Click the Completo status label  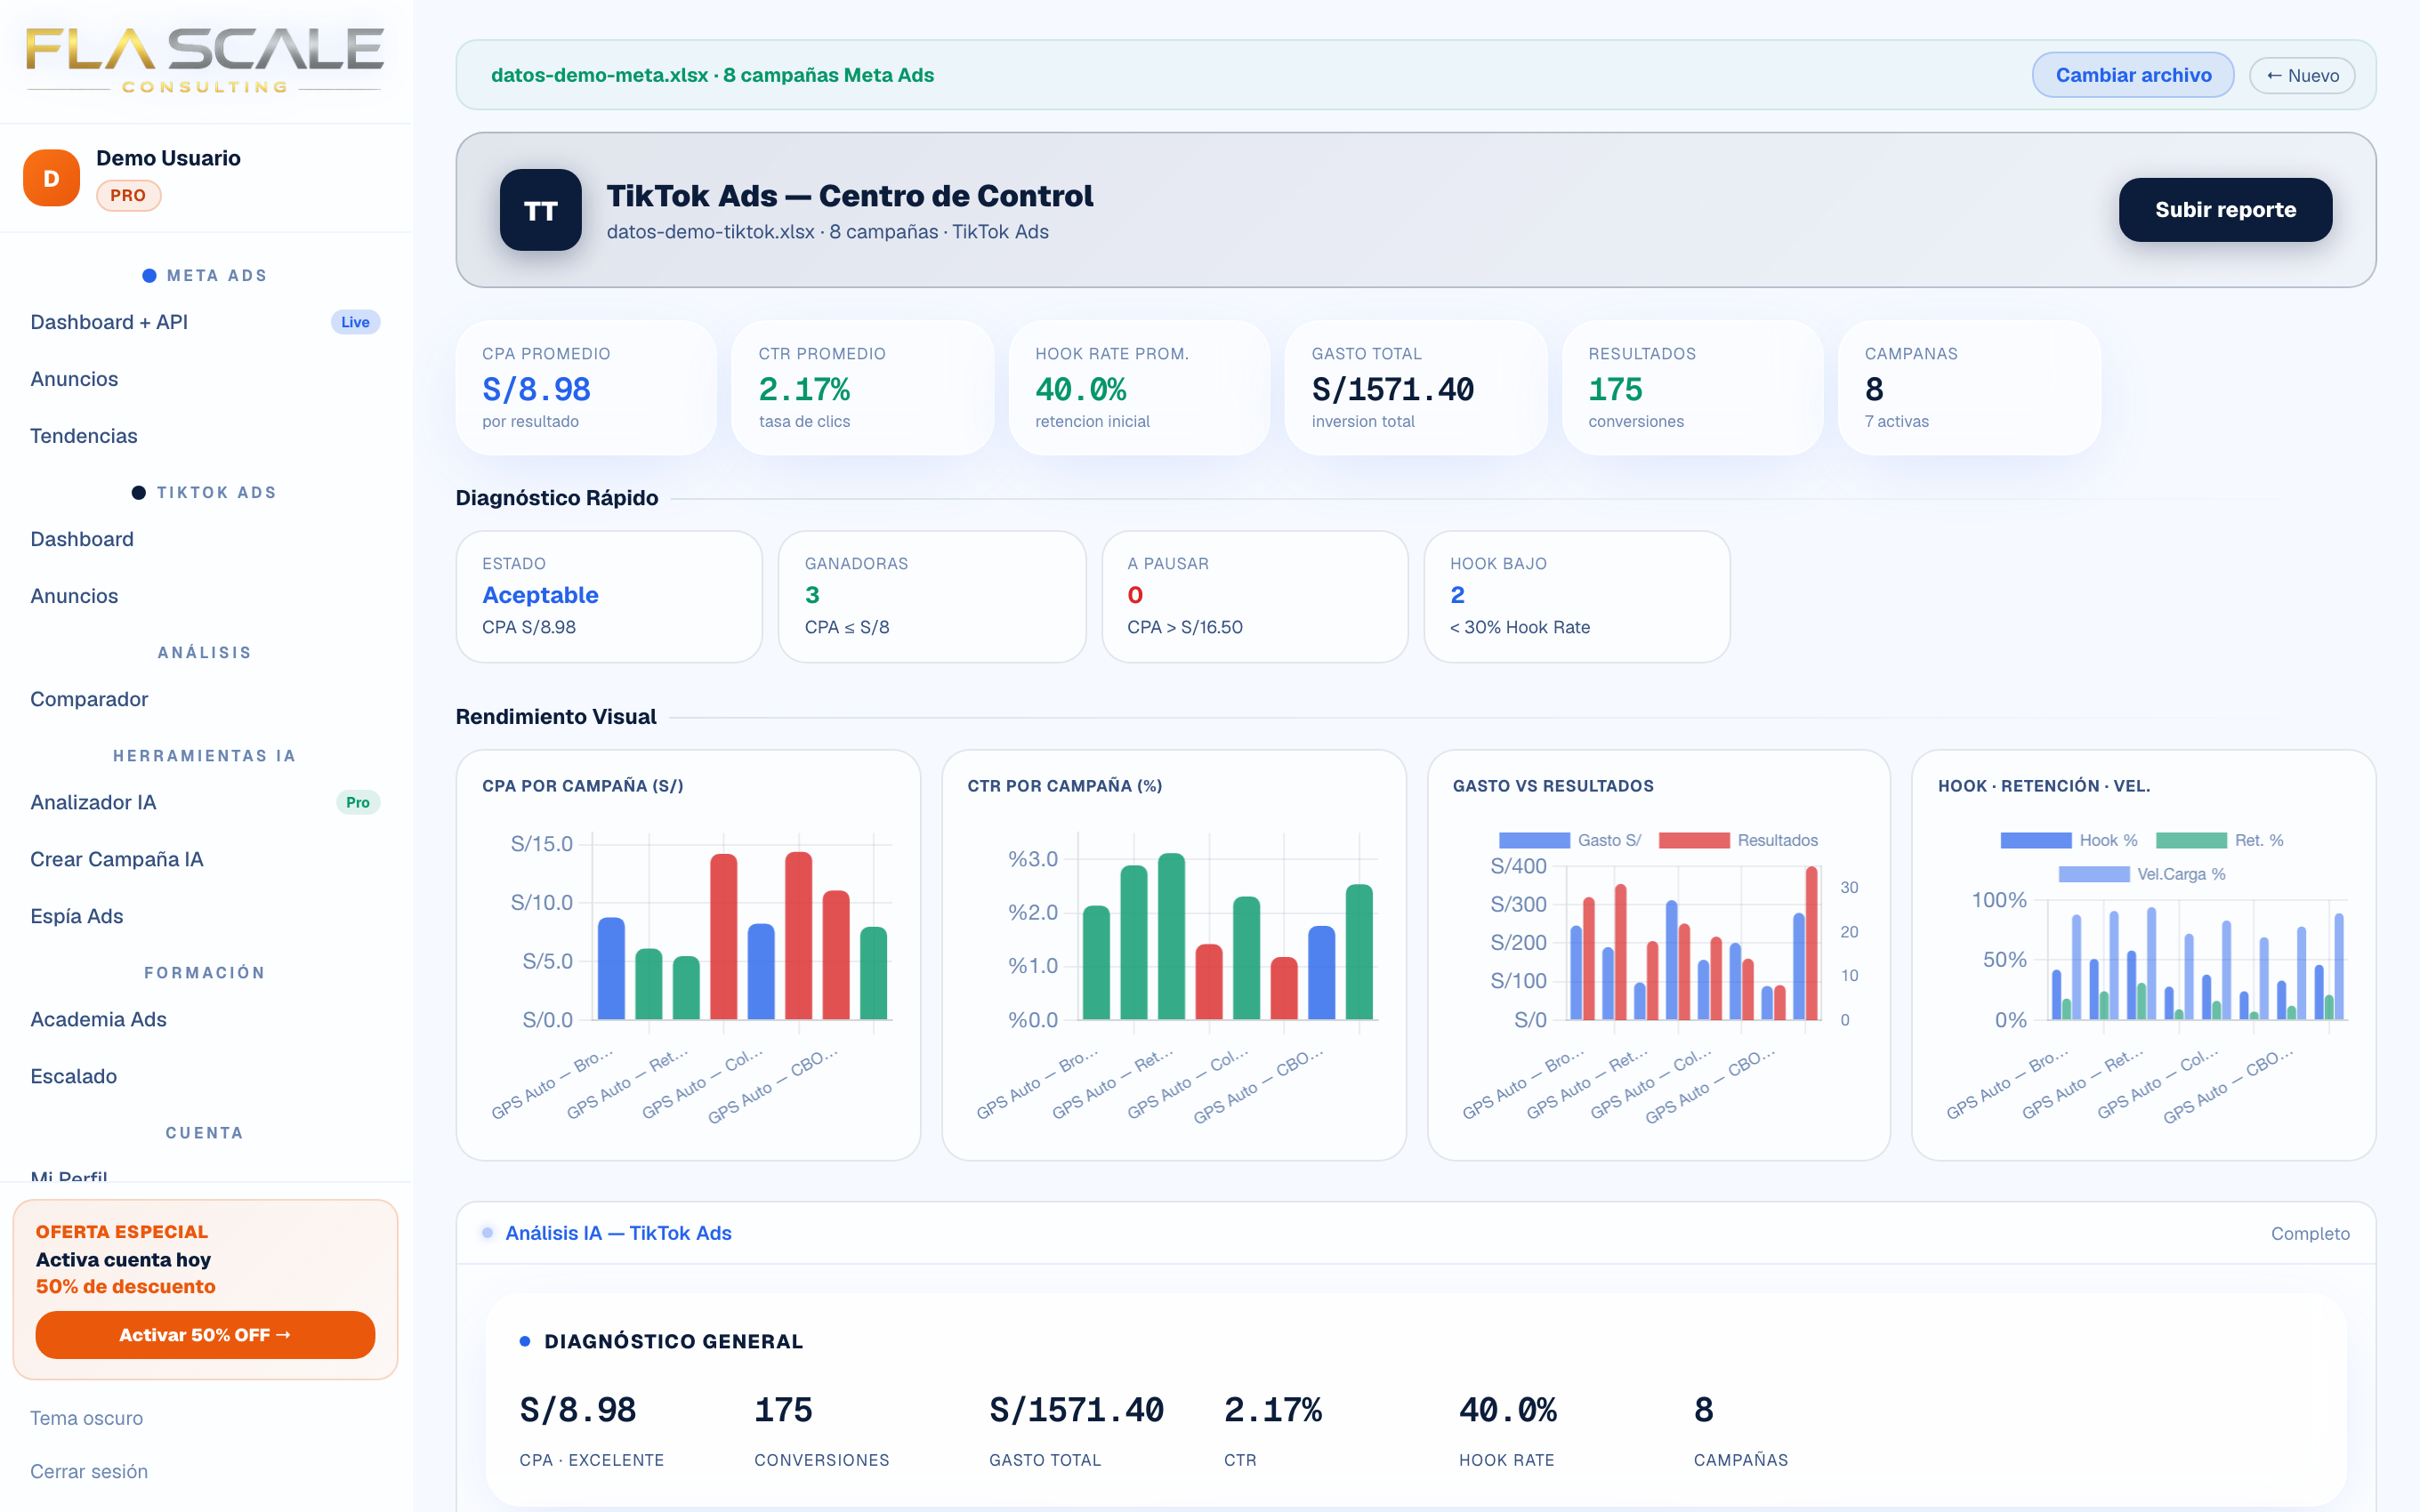click(x=2310, y=1233)
